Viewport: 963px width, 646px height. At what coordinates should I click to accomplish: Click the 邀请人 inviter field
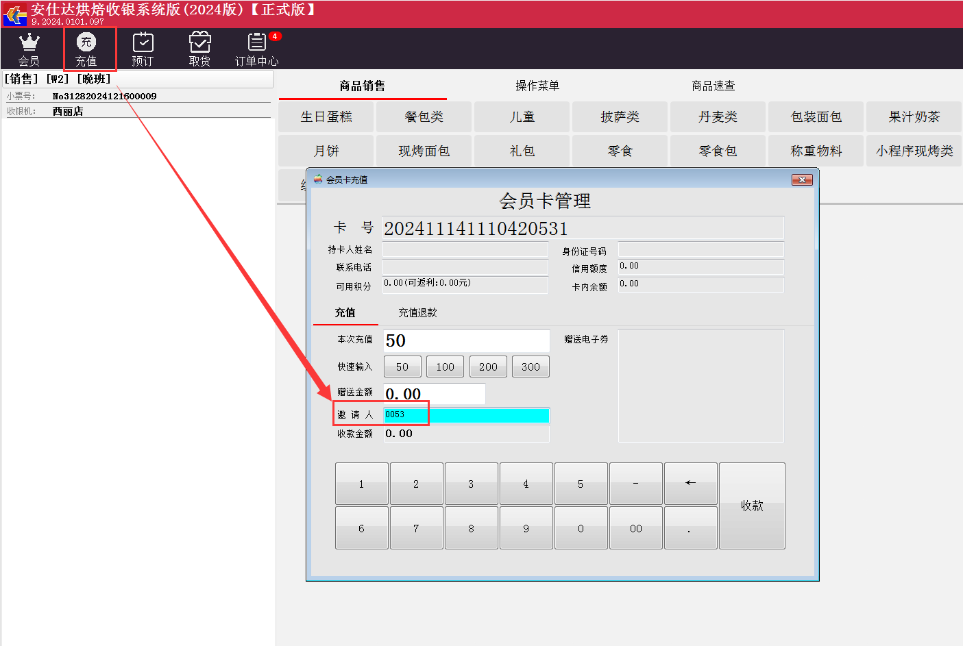(467, 415)
